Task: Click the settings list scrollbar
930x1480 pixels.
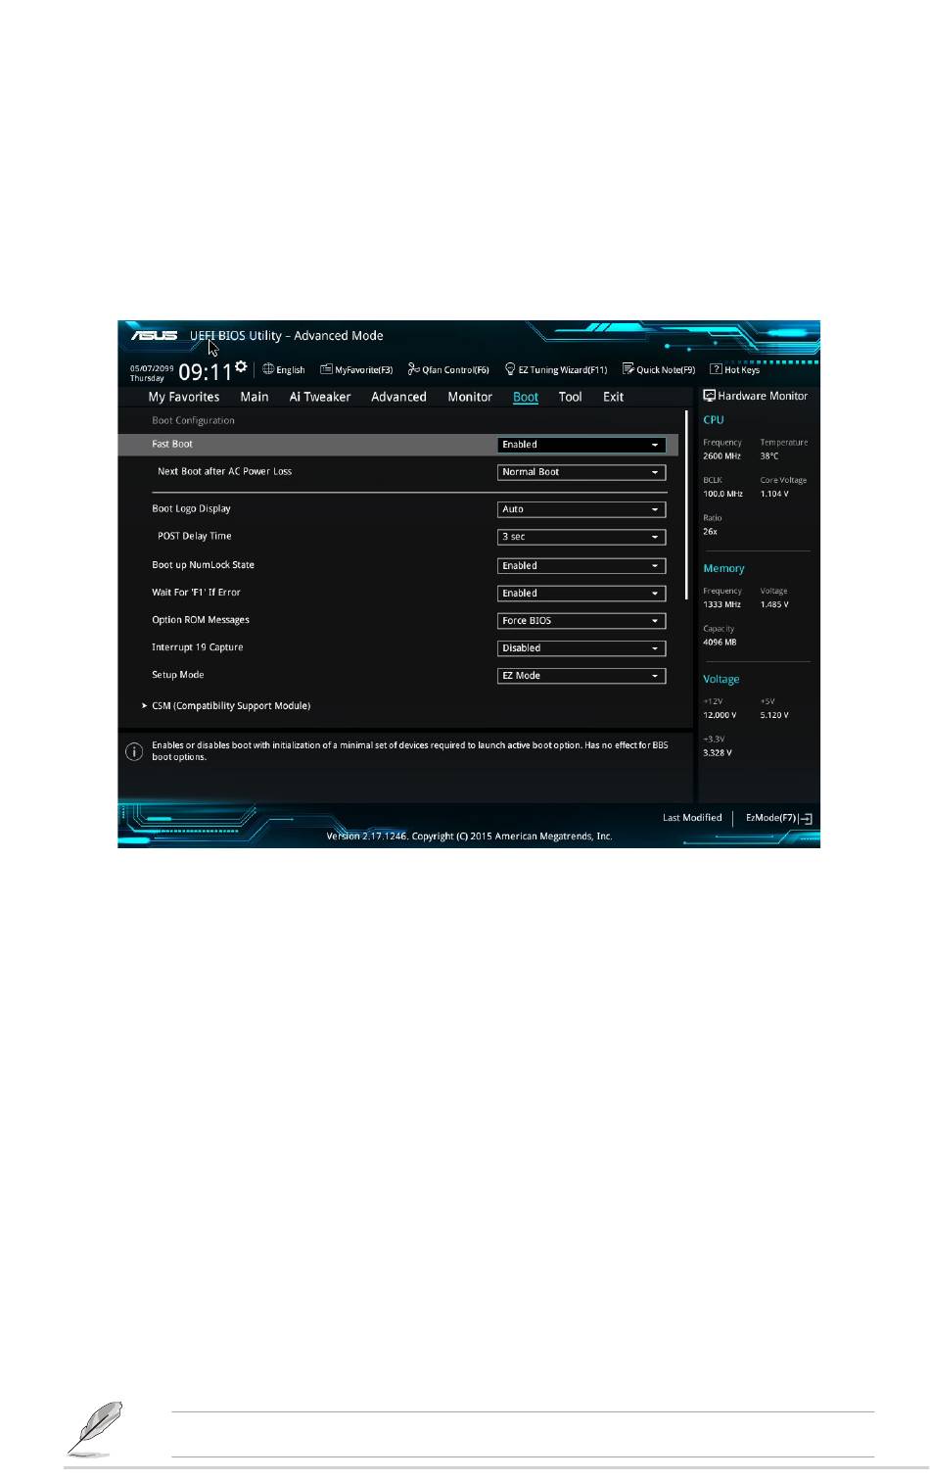Action: 687,504
